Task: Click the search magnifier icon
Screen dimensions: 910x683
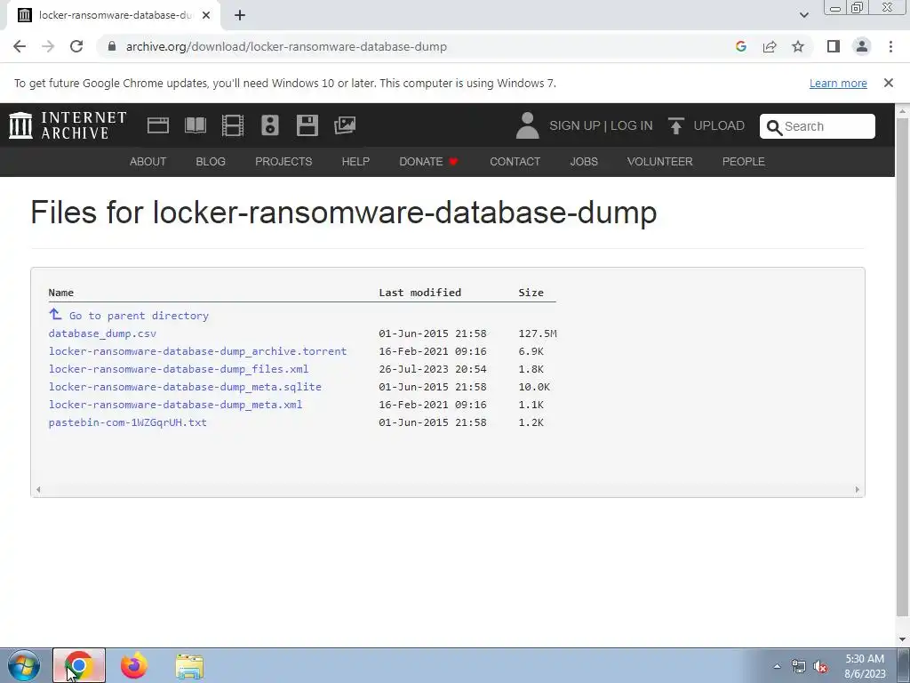Action: click(774, 127)
